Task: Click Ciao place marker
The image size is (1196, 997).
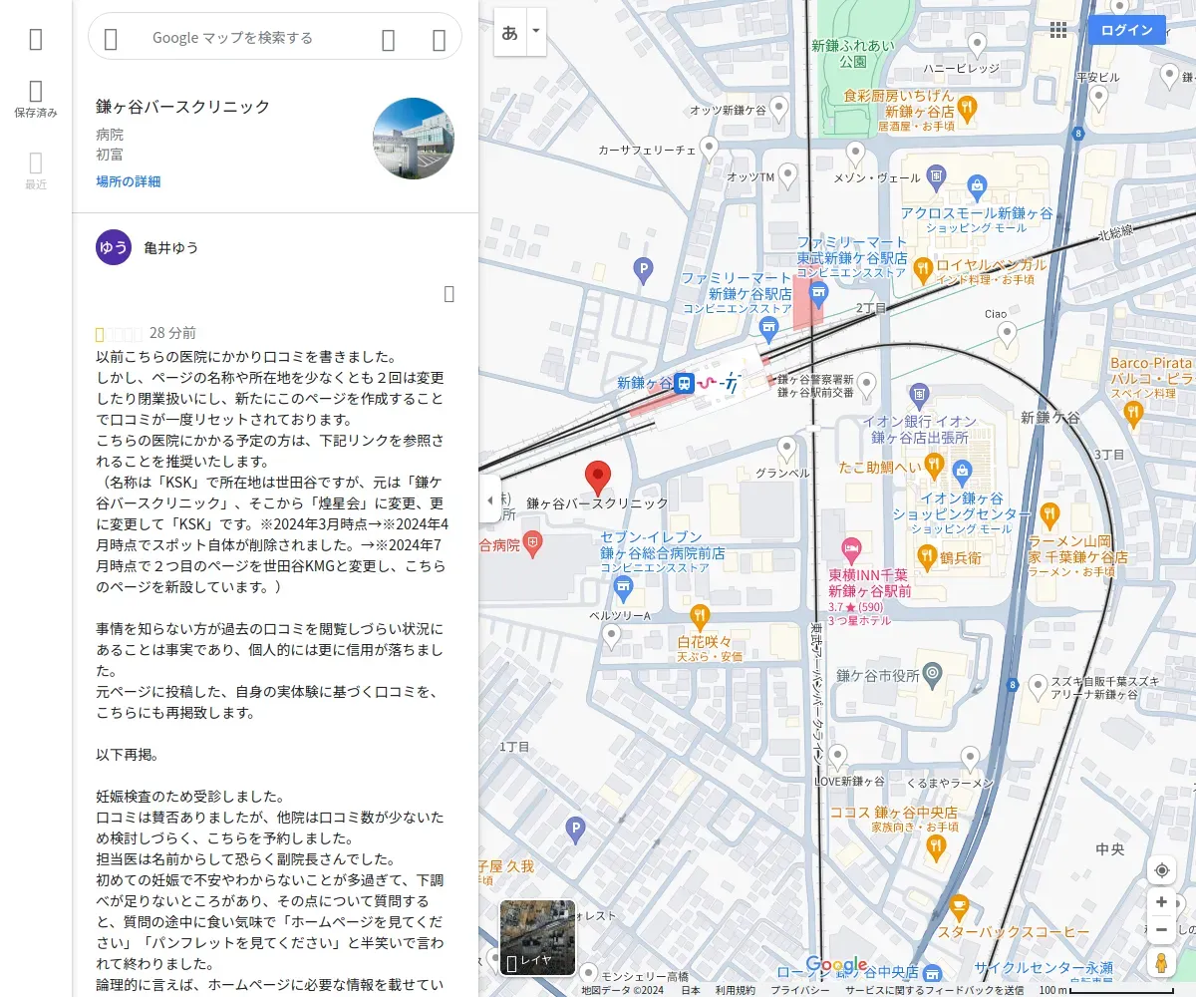Action: pyautogui.click(x=1008, y=333)
